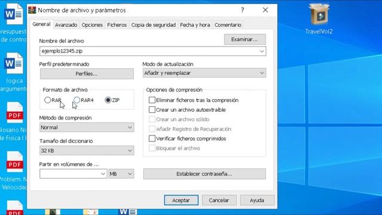The width and height of the screenshot is (382, 215).
Task: Click Establecer contraseña button
Action: 204,174
